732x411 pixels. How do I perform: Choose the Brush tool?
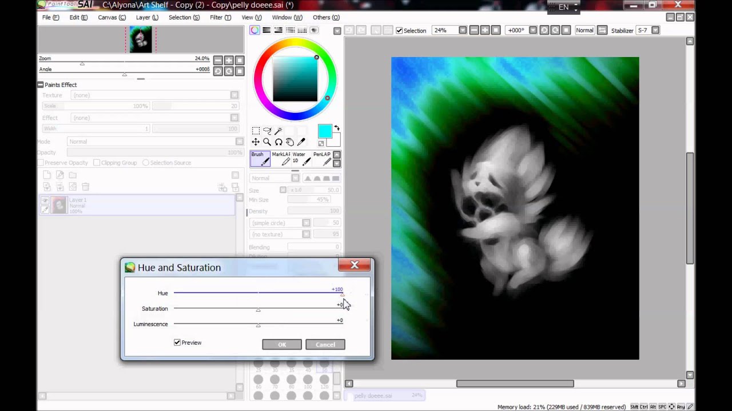260,159
